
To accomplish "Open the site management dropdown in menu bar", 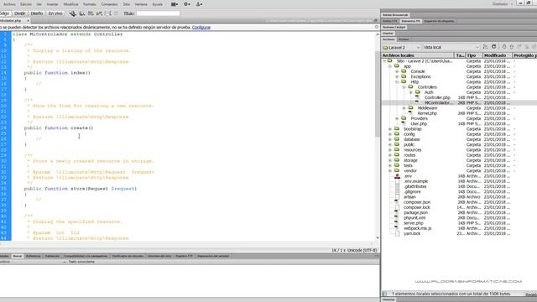I will pos(199,4).
